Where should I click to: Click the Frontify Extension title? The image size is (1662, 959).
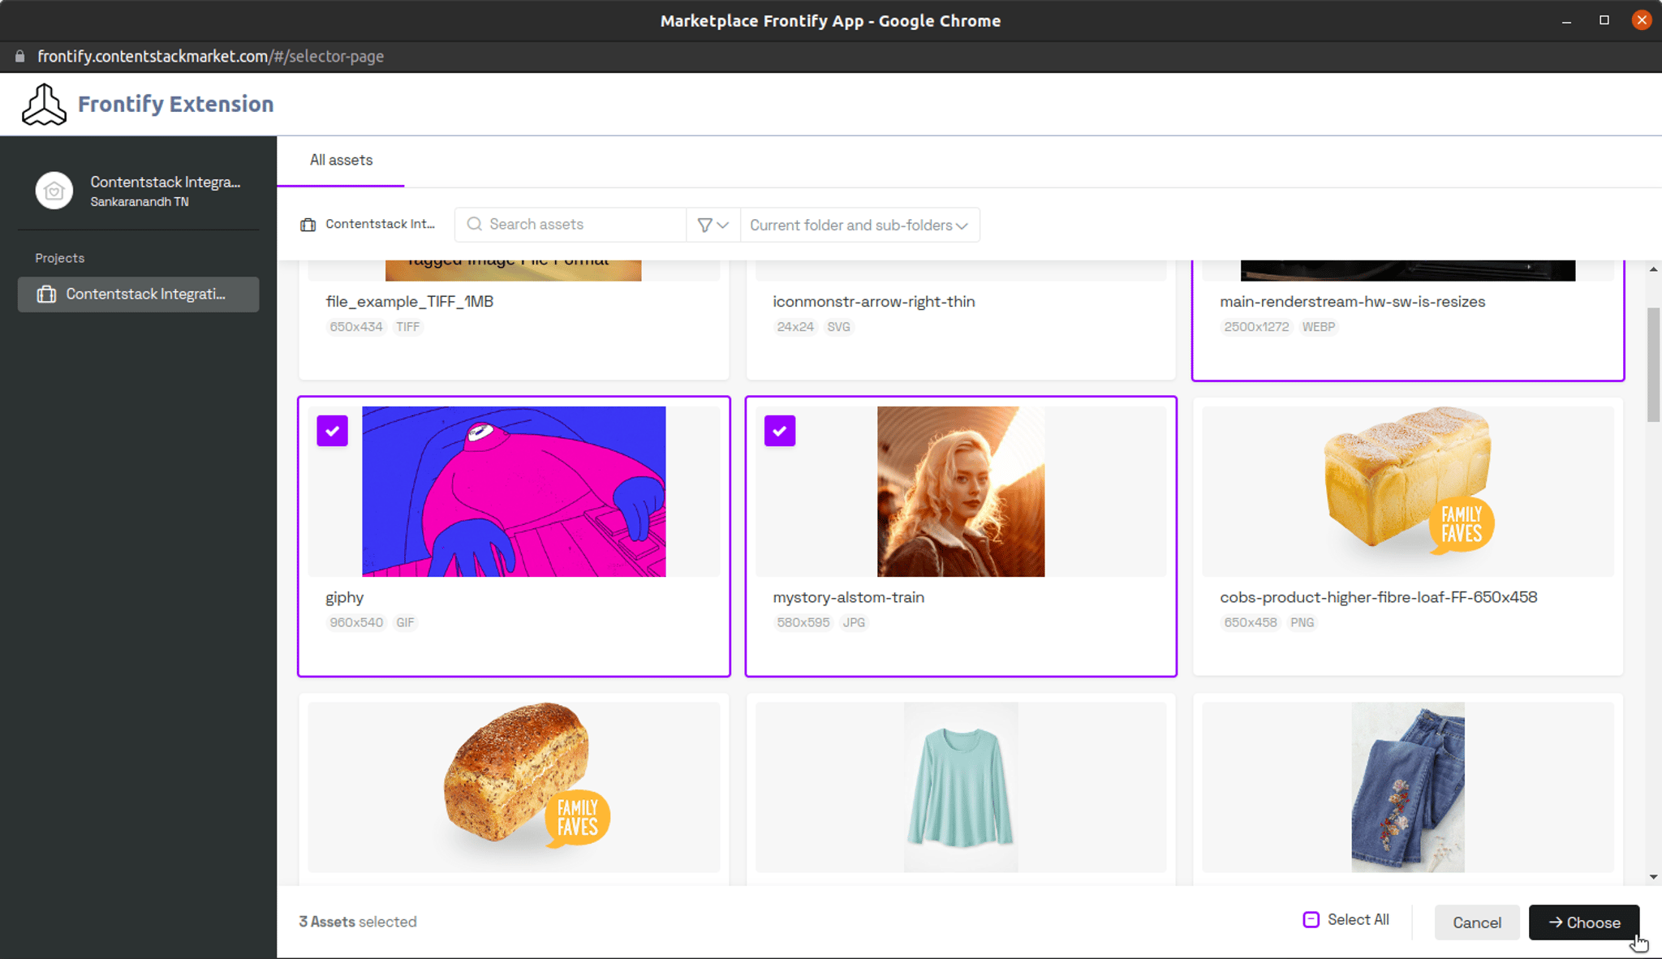click(176, 104)
